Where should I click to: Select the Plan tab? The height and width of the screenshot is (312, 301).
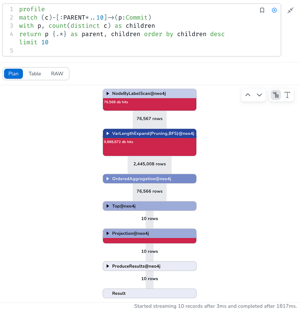[13, 74]
